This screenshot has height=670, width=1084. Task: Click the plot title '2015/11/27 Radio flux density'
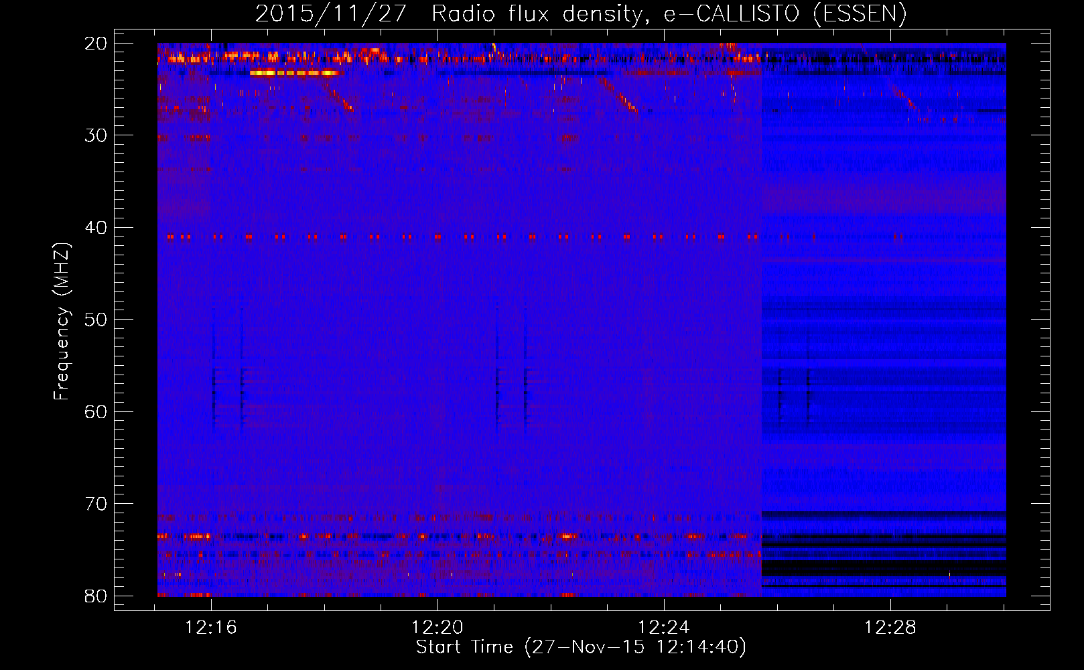pos(581,13)
